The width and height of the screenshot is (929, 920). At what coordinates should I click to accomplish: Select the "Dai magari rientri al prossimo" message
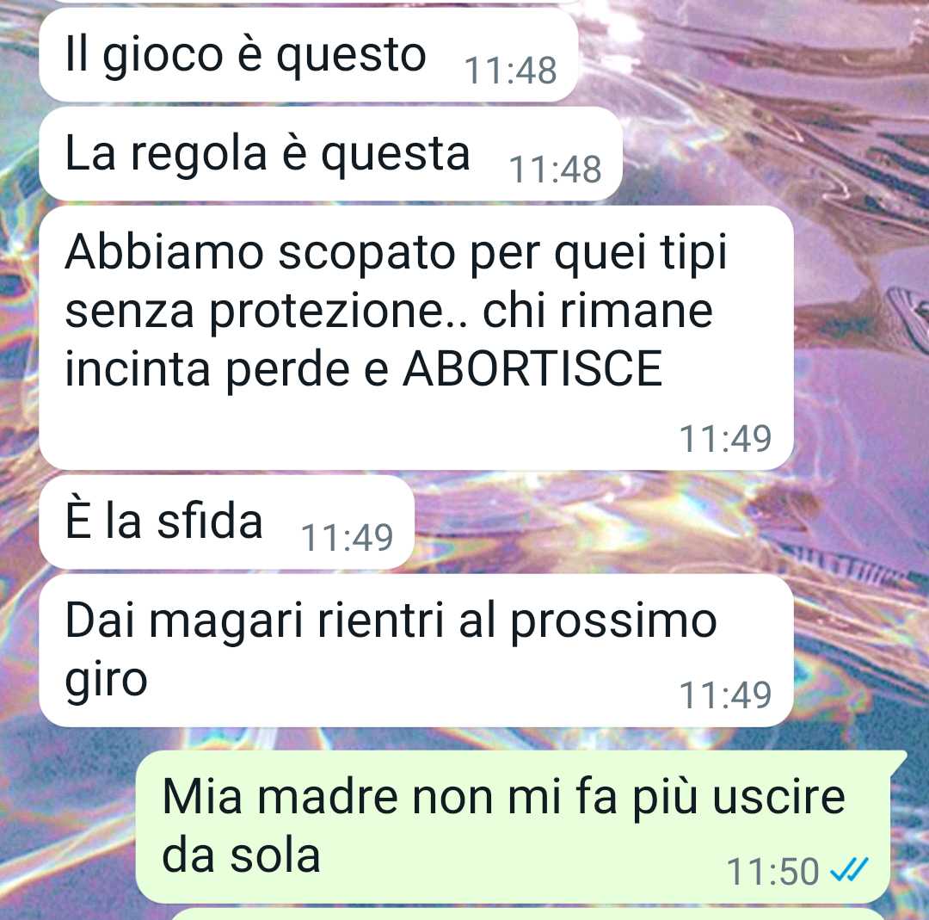[x=416, y=651]
